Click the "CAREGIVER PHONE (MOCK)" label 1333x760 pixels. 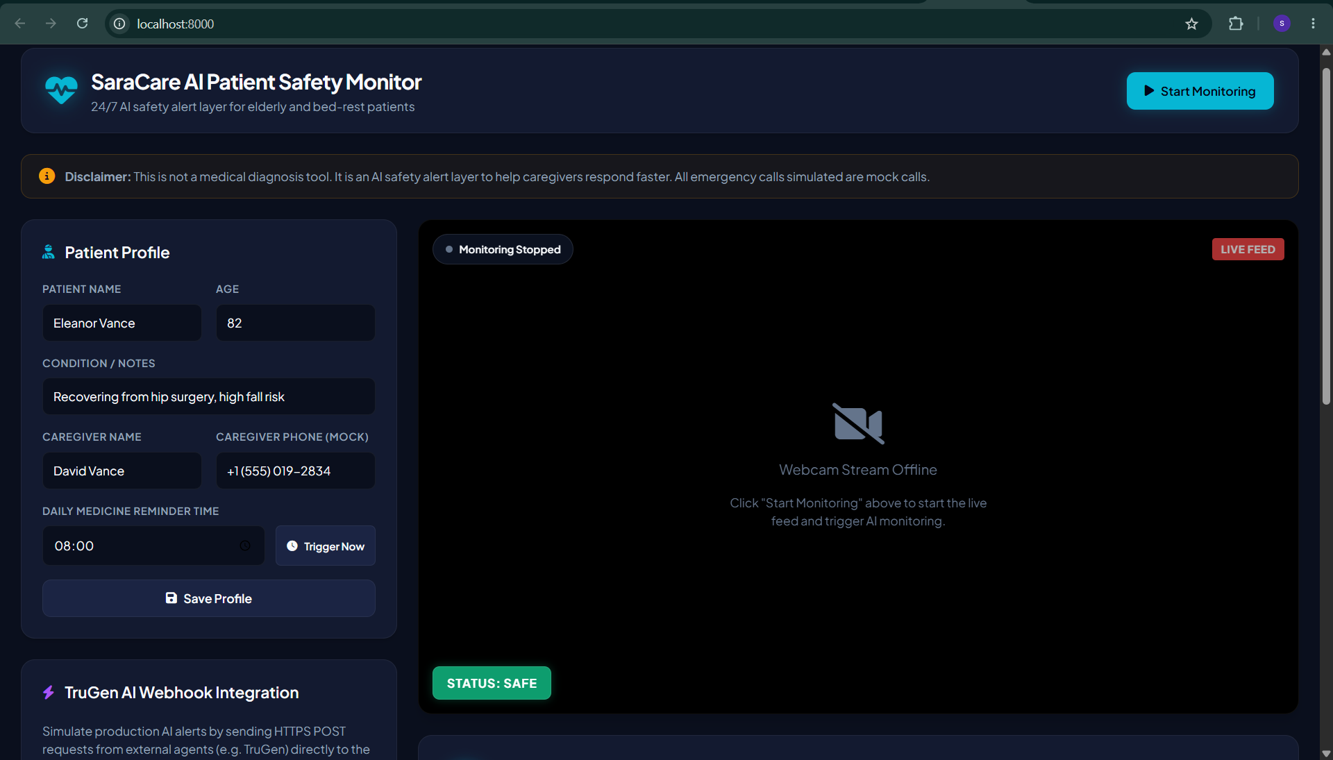point(292,437)
